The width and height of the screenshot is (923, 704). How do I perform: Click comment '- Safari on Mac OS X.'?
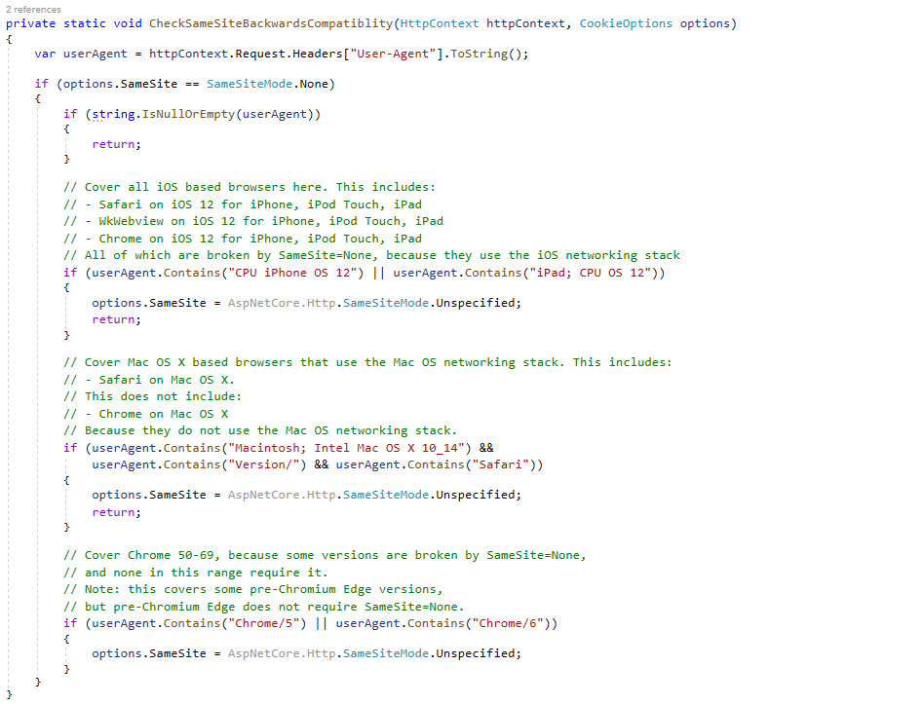[x=149, y=380]
